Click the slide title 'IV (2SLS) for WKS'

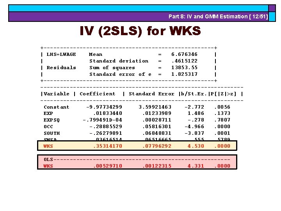pos(140,31)
